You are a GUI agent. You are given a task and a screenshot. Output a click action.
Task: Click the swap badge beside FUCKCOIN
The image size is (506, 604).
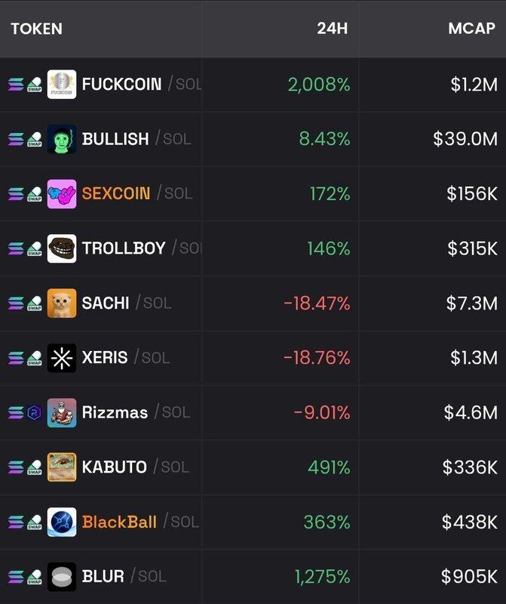(35, 85)
